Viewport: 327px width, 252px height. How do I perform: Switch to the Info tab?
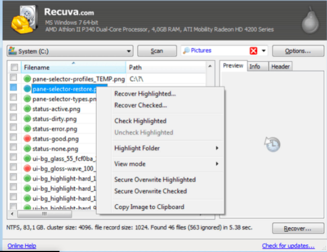coord(257,66)
